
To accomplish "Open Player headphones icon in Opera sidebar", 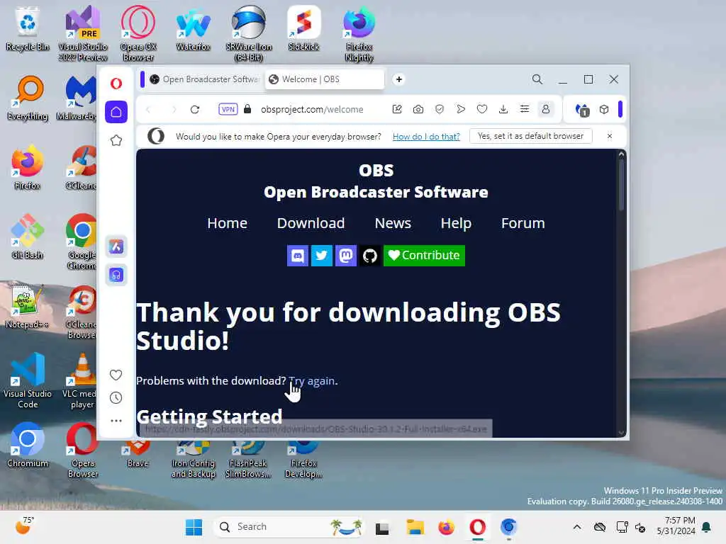I will pyautogui.click(x=116, y=276).
